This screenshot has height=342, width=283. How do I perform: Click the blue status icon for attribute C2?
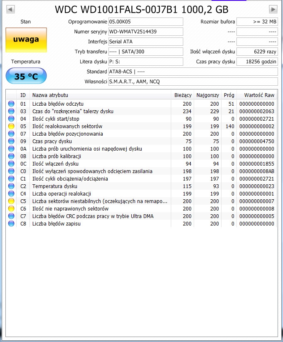click(x=11, y=186)
